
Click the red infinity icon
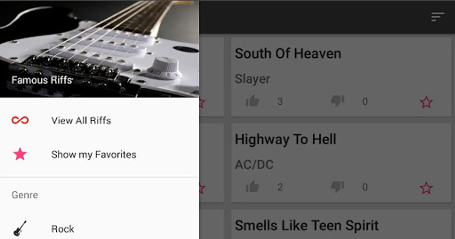20,120
